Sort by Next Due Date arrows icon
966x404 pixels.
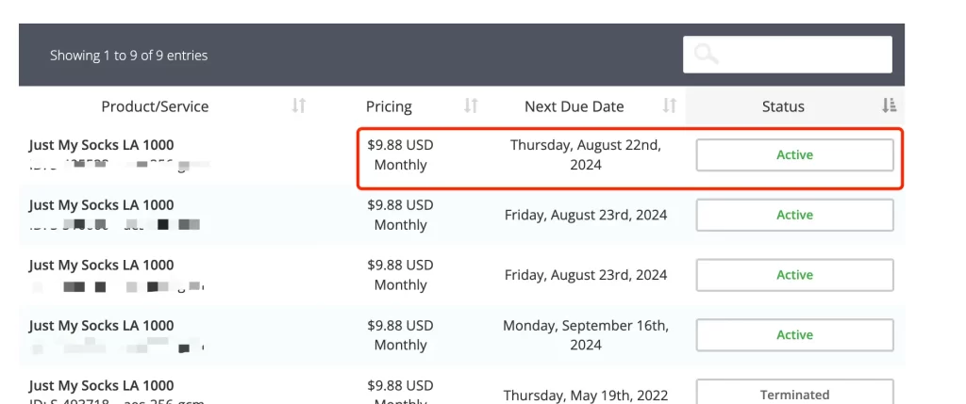coord(669,105)
